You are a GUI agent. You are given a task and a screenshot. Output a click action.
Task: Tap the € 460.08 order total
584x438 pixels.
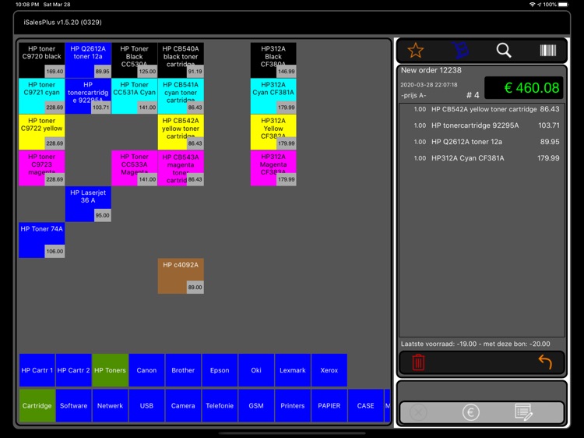[524, 88]
